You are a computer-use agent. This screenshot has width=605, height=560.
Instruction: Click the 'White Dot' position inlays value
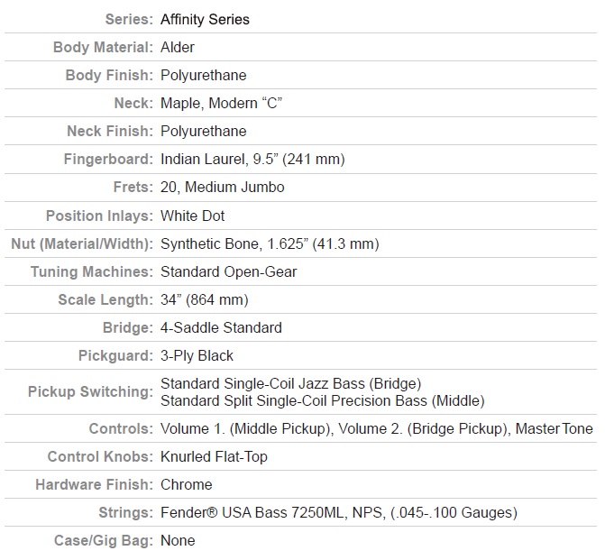pyautogui.click(x=193, y=216)
